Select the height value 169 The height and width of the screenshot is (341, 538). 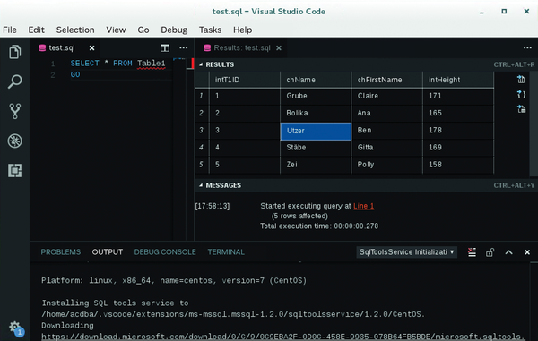[458, 148]
